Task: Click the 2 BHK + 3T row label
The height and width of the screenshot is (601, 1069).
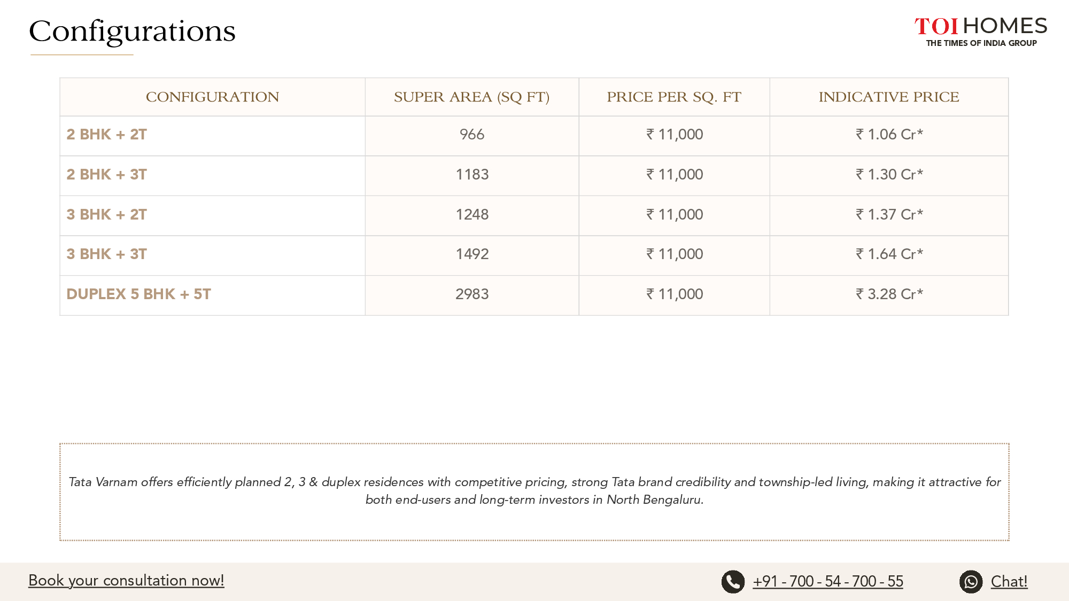Action: click(106, 175)
